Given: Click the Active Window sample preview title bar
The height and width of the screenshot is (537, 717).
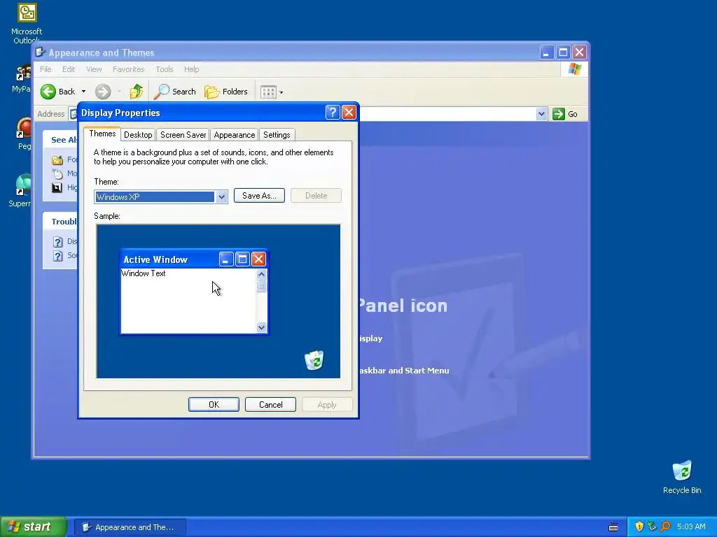Looking at the screenshot, I should (194, 259).
